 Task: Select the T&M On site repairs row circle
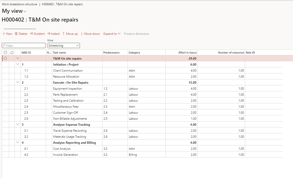pos(5,59)
